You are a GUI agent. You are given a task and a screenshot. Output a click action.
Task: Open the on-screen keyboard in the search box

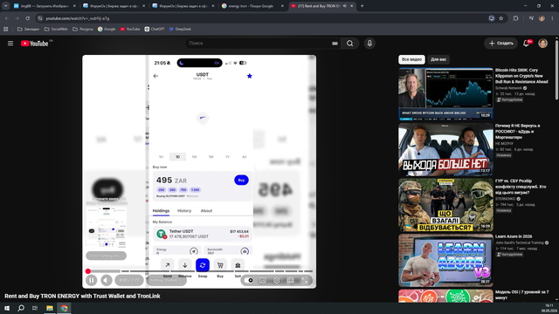[335, 44]
